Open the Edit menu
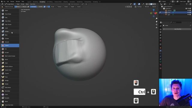Screen dimensions: 192x108 click(x=8, y=1)
